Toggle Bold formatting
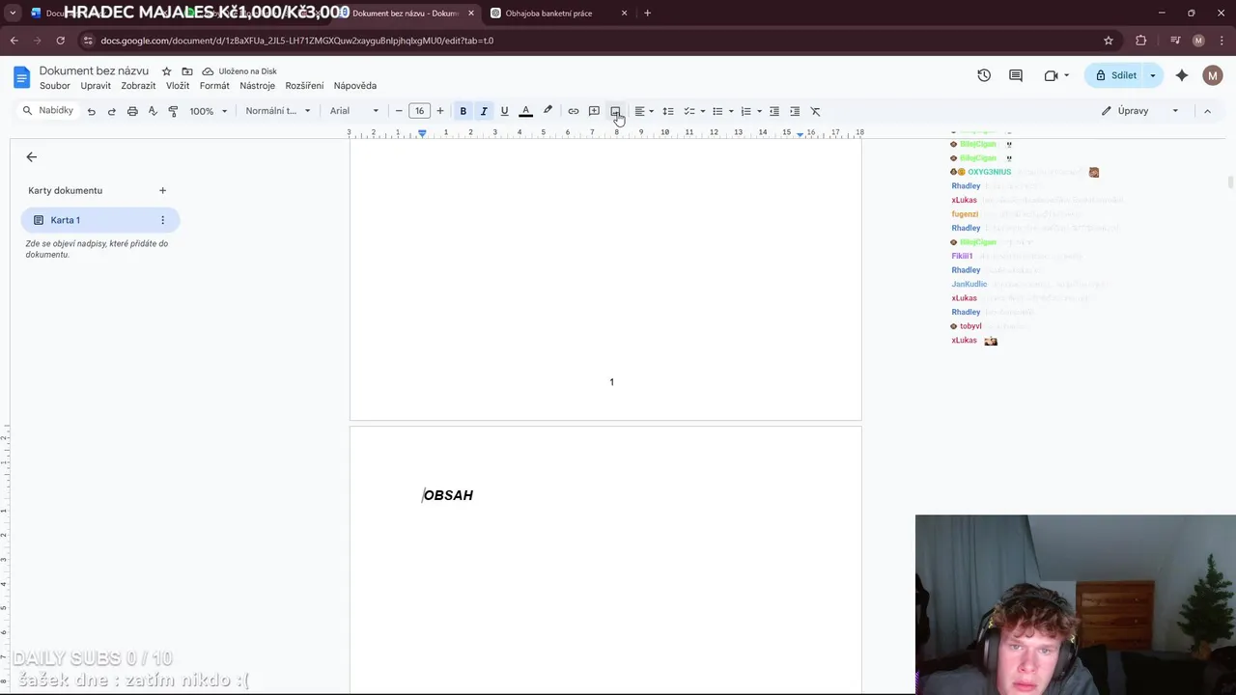The width and height of the screenshot is (1236, 695). (463, 111)
